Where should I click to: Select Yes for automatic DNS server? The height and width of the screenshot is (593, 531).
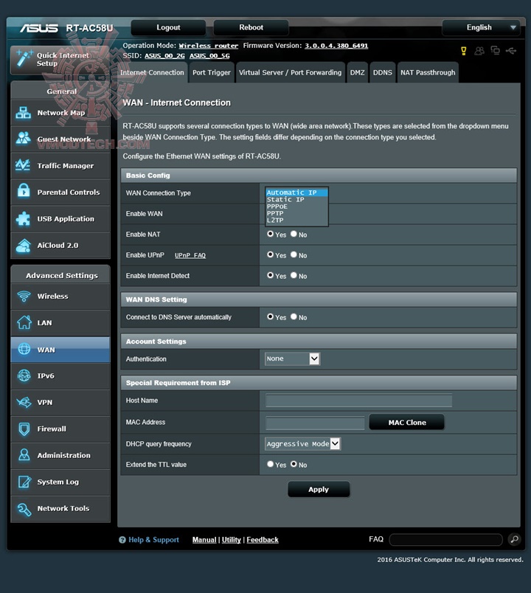270,316
